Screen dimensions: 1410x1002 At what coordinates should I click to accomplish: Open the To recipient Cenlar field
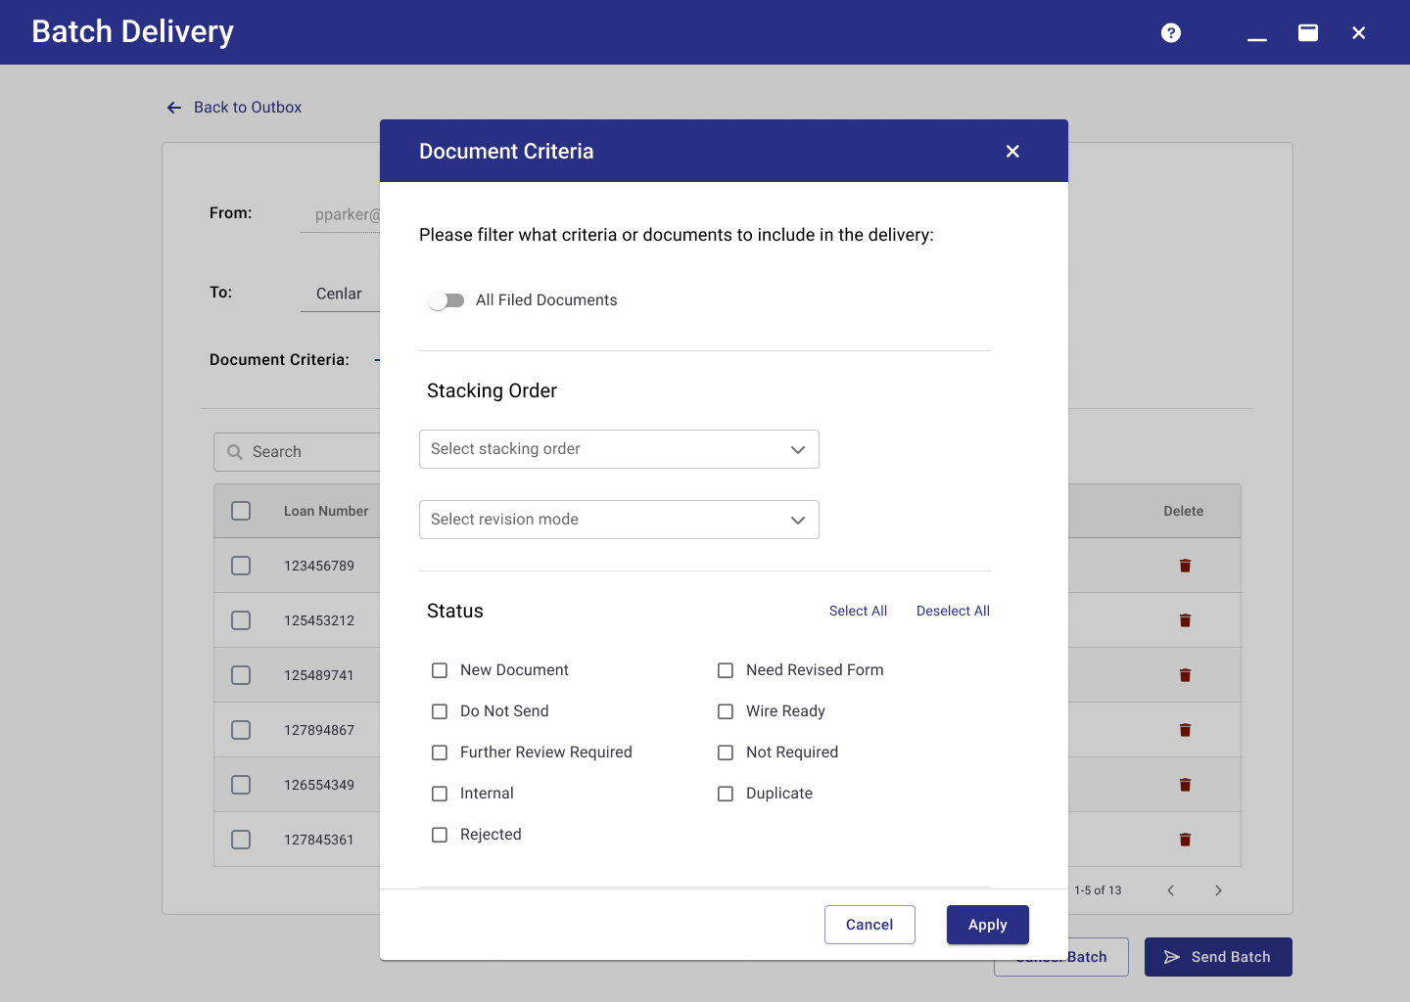coord(340,294)
